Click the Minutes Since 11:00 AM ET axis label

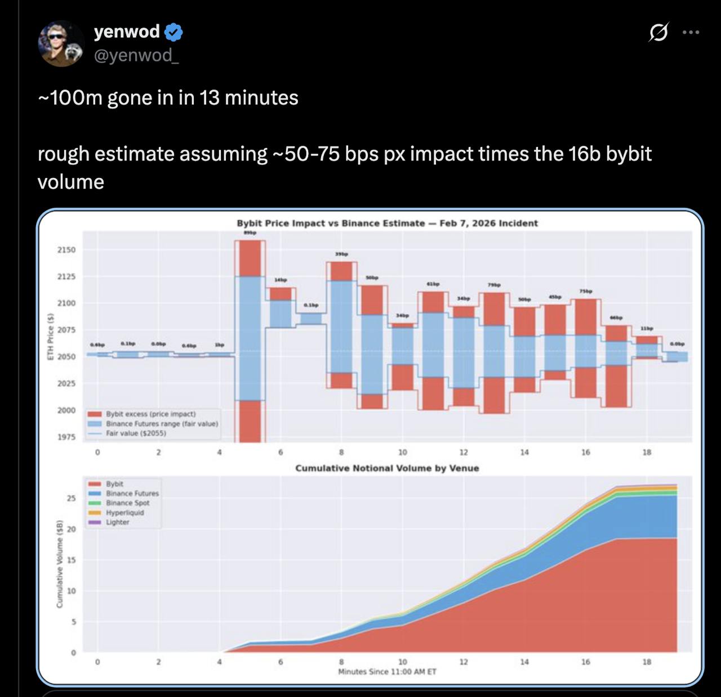pyautogui.click(x=387, y=672)
